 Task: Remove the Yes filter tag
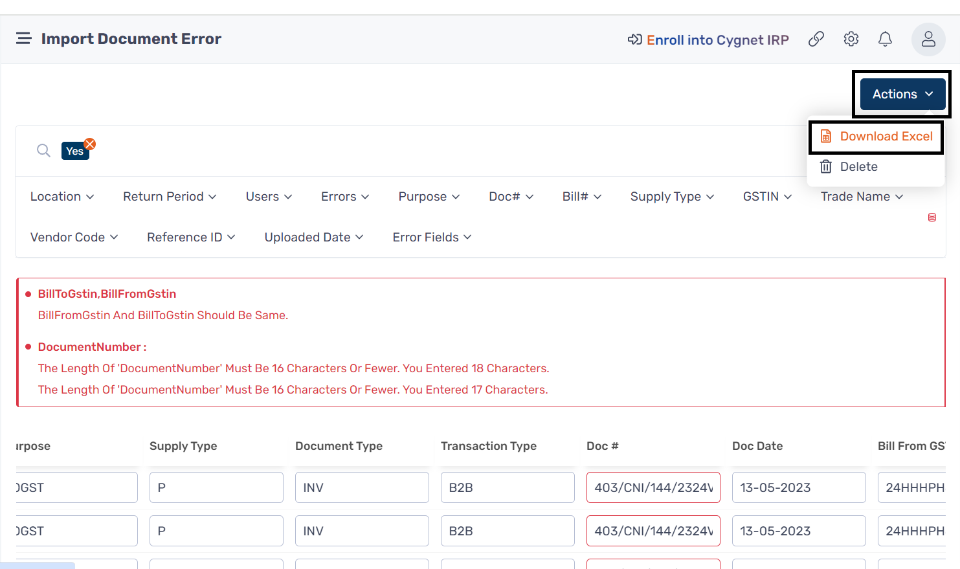[90, 144]
